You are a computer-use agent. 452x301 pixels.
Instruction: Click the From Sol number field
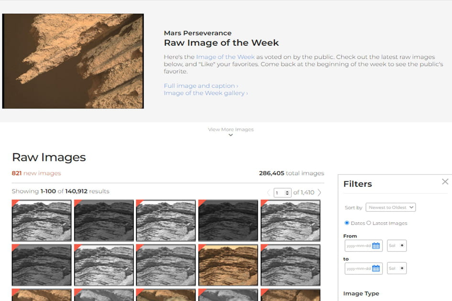point(397,246)
